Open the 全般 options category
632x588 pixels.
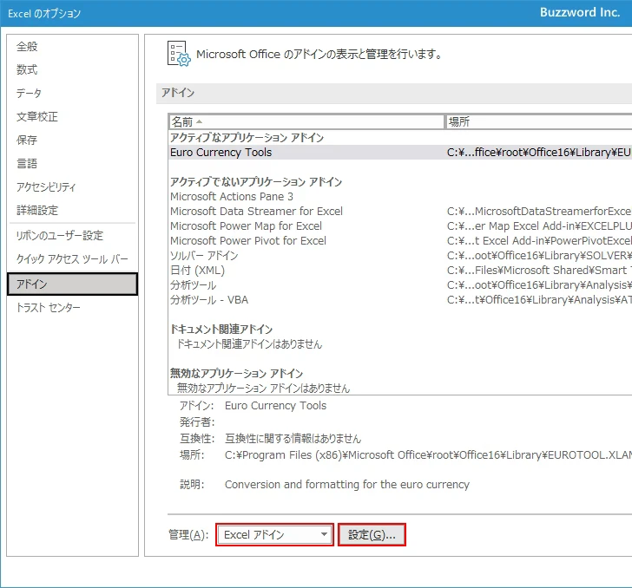(73, 46)
